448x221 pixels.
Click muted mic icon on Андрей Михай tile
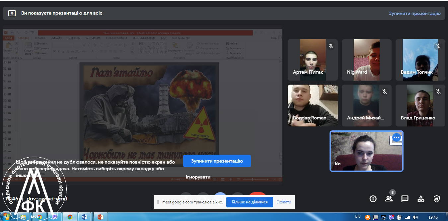pyautogui.click(x=385, y=91)
